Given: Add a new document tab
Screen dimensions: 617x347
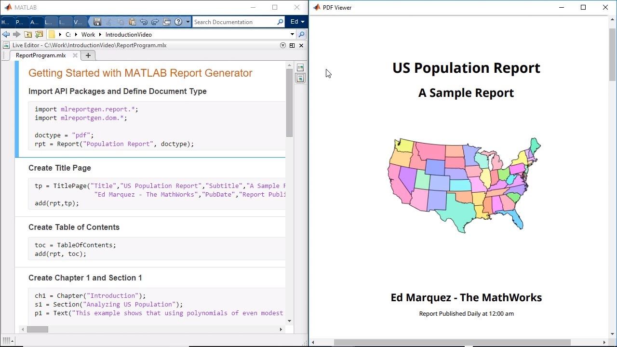Looking at the screenshot, I should [88, 55].
